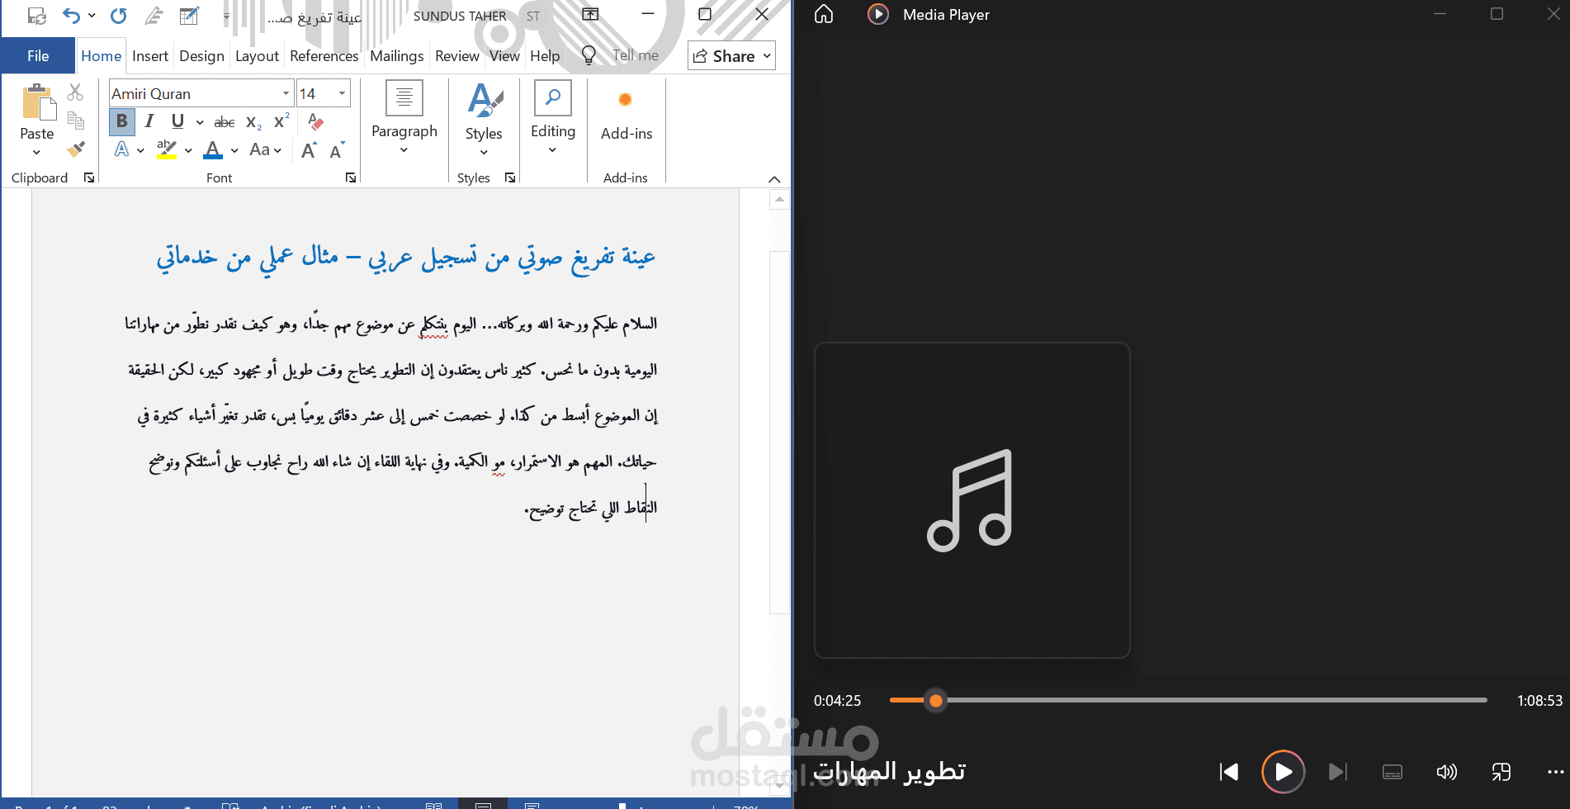Switch to the Insert tab
The width and height of the screenshot is (1570, 809).
(150, 55)
